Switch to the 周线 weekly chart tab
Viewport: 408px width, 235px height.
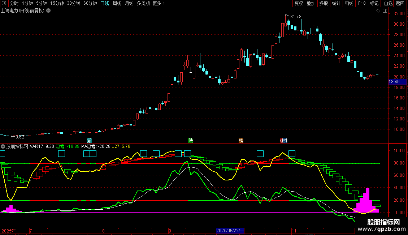pyautogui.click(x=117, y=3)
